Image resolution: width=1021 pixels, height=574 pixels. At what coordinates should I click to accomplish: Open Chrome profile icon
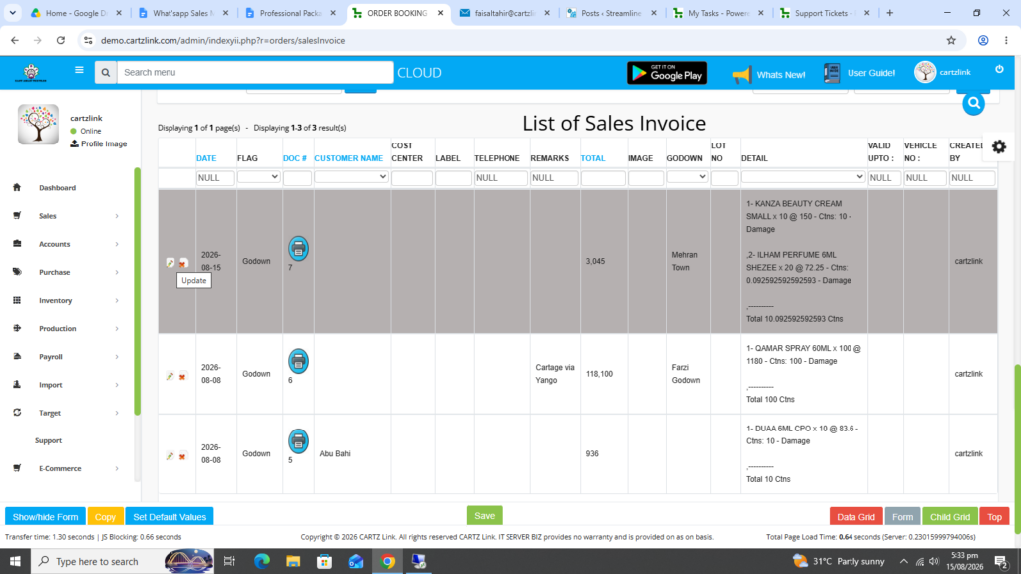[x=983, y=40]
